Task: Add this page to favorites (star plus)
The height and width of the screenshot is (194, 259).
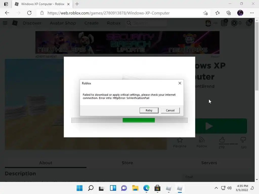Action: click(x=205, y=13)
